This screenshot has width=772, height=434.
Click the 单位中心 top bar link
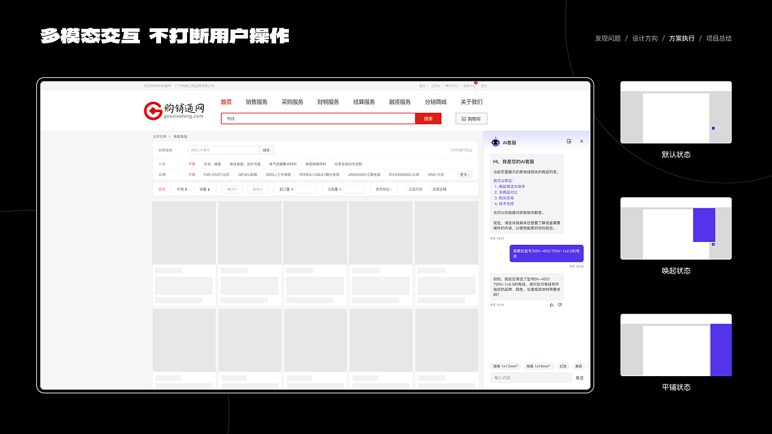coord(452,86)
